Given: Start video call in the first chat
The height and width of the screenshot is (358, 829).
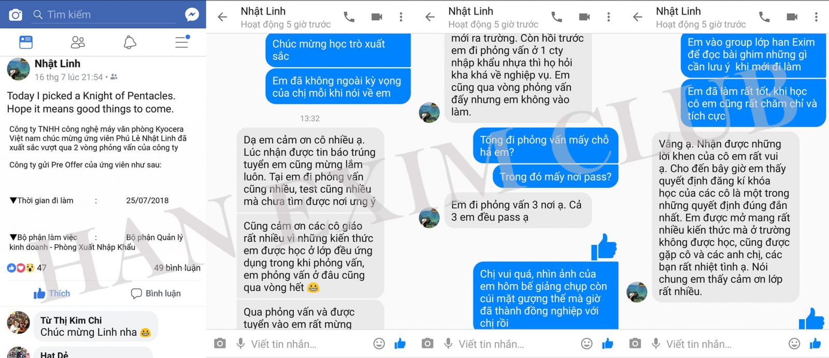Looking at the screenshot, I should tap(377, 17).
